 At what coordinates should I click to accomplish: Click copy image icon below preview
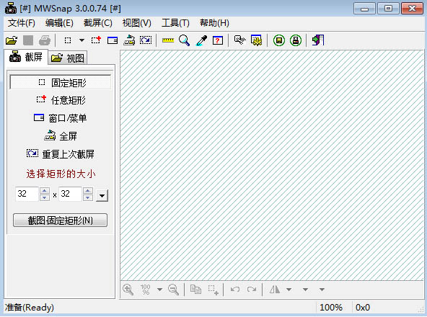195,289
